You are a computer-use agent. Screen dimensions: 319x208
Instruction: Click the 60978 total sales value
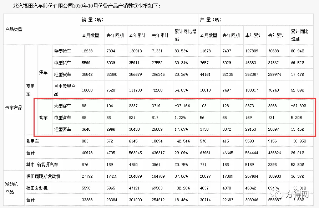coord(87,153)
